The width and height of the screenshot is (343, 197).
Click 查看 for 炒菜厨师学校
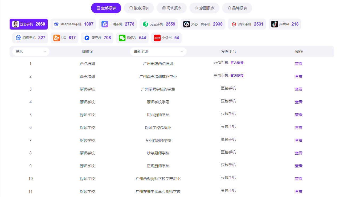[299, 153]
